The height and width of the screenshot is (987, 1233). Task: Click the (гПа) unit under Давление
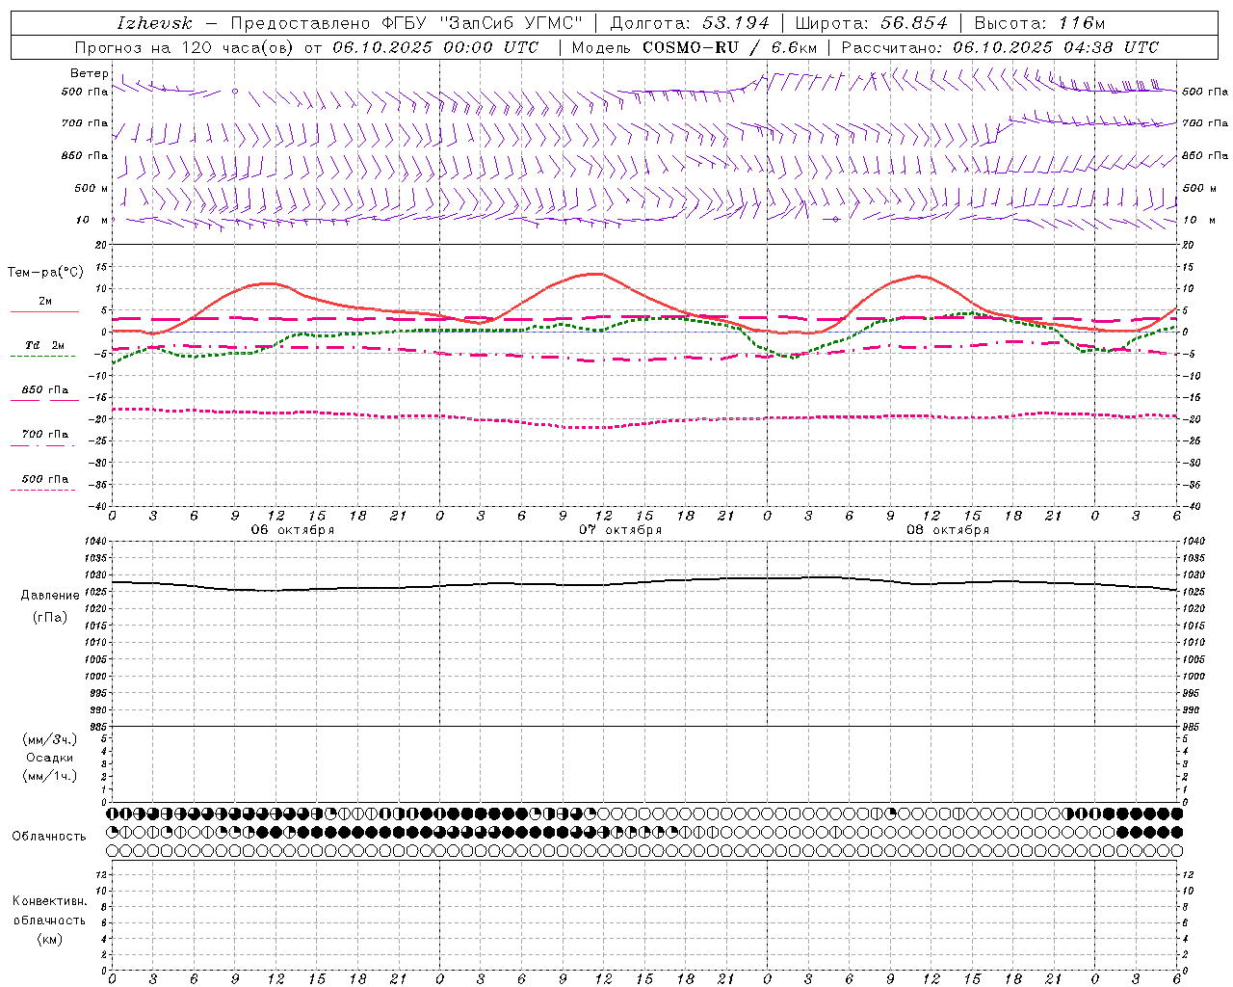click(50, 617)
